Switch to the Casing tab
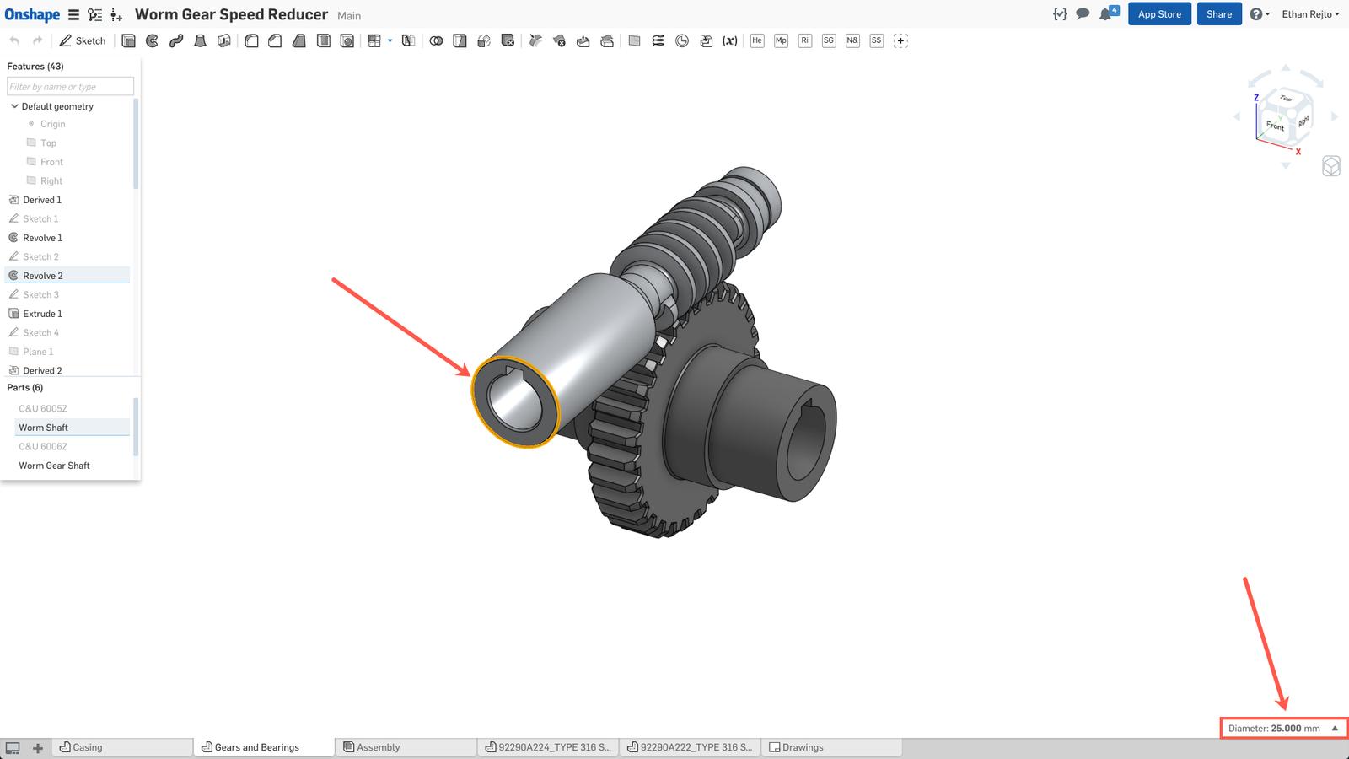 [x=88, y=747]
